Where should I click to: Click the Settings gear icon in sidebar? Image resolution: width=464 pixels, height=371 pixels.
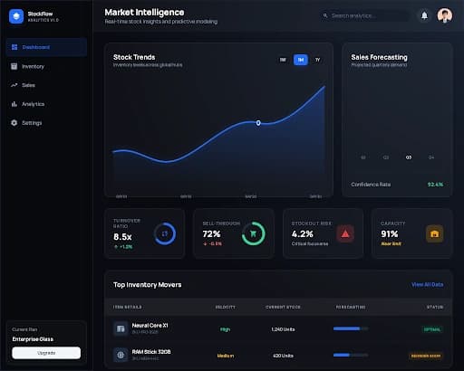14,123
